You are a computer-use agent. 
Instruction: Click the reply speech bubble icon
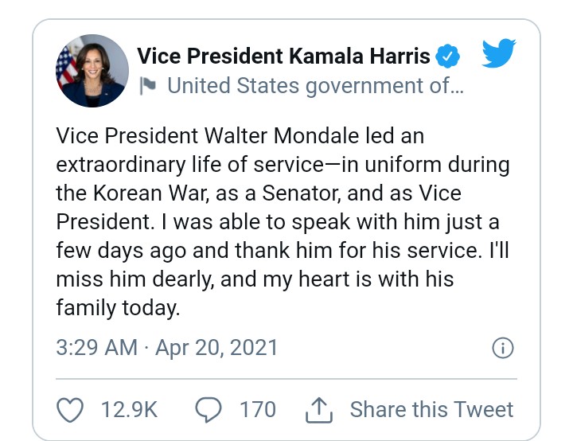tap(209, 410)
